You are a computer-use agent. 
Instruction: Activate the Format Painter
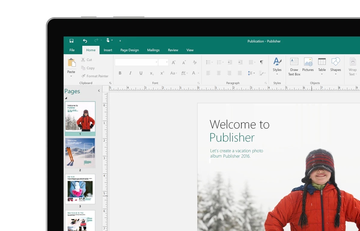(95, 76)
